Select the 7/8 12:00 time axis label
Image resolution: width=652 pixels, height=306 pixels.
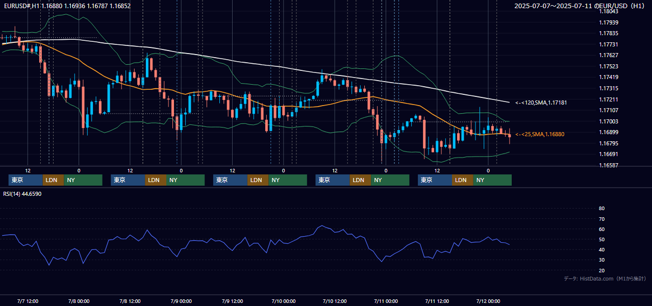coord(130,301)
